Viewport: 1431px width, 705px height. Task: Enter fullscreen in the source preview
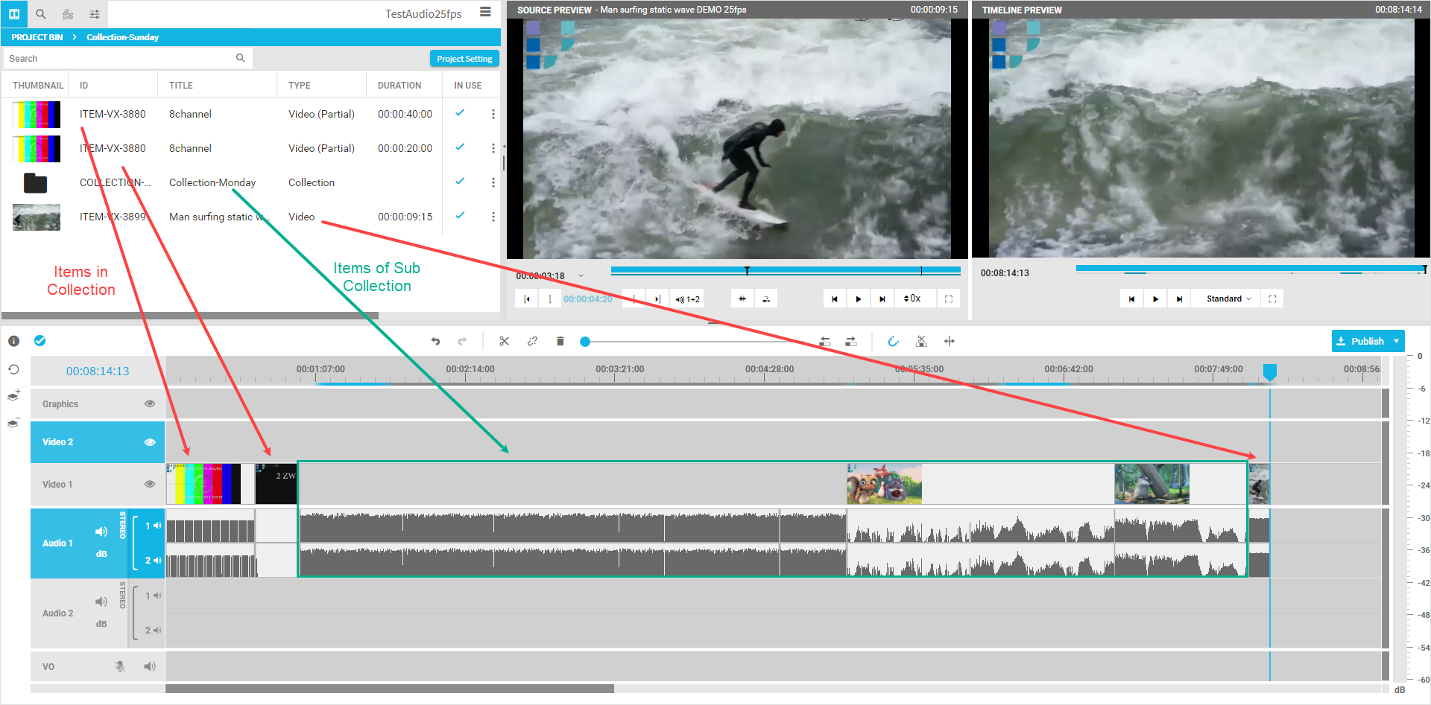coord(949,299)
